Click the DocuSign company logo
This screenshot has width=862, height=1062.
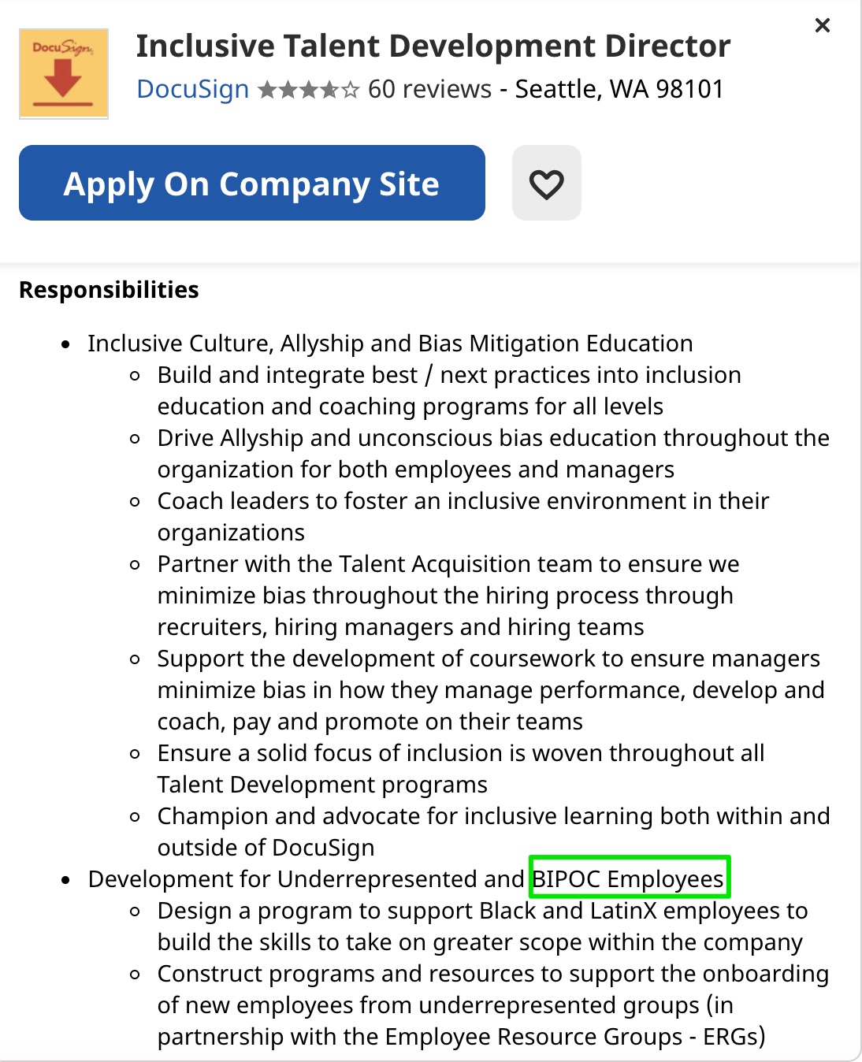(63, 74)
